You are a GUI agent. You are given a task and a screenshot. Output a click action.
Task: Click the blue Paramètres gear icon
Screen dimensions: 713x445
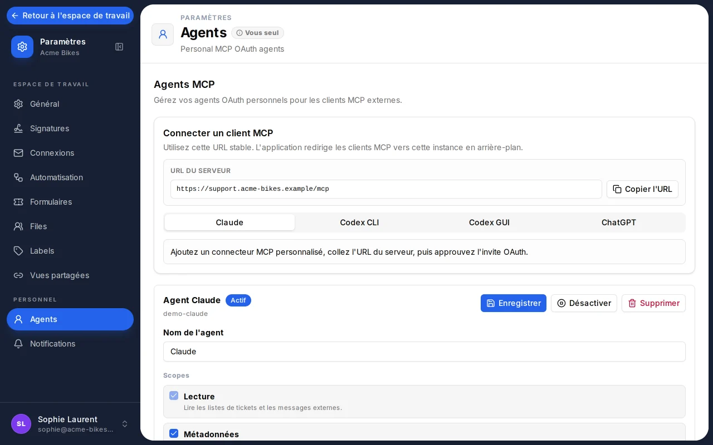[x=22, y=47]
